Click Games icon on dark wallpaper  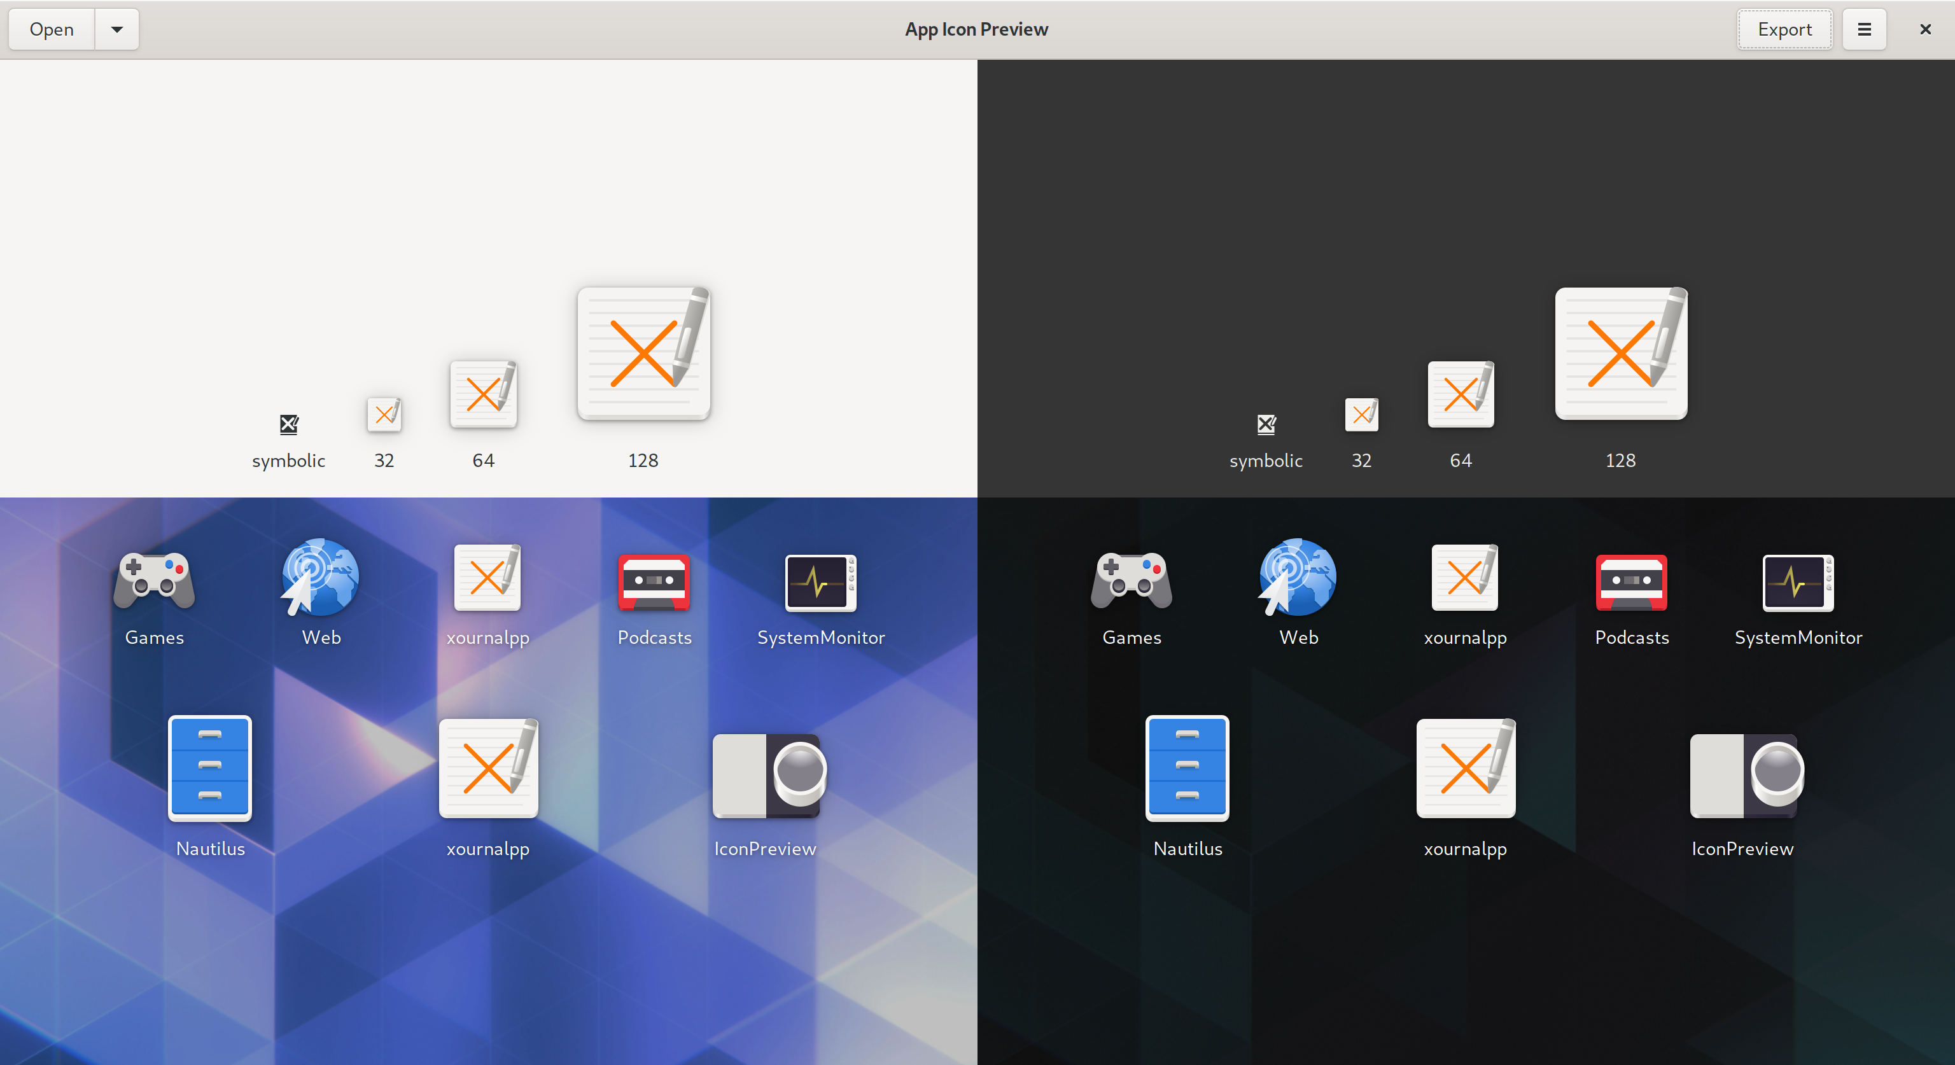[x=1132, y=580]
